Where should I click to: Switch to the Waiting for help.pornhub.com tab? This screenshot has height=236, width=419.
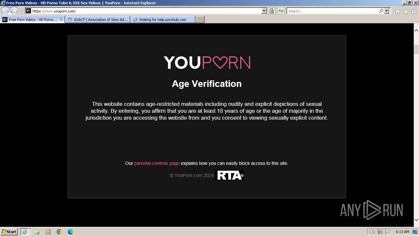tap(163, 20)
